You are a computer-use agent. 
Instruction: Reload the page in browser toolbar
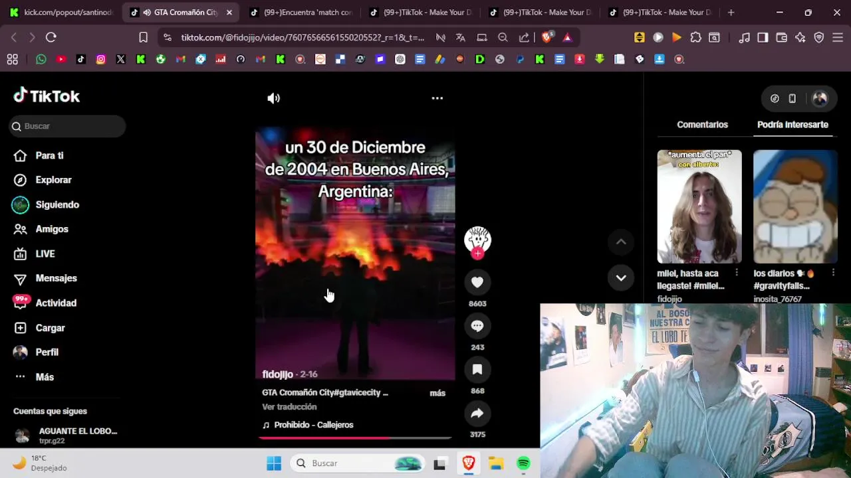point(51,37)
